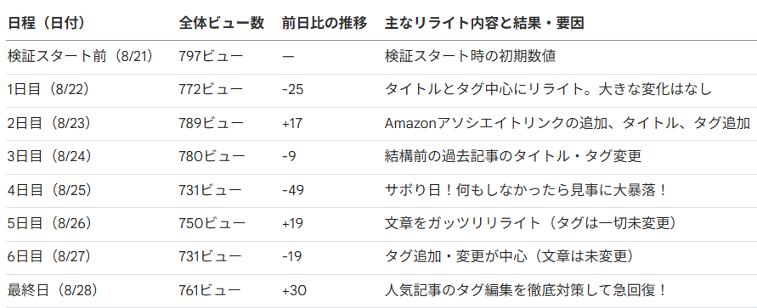757x308 pixels.
Task: Click the 最終日（8/28） row label
Action: click(x=53, y=290)
